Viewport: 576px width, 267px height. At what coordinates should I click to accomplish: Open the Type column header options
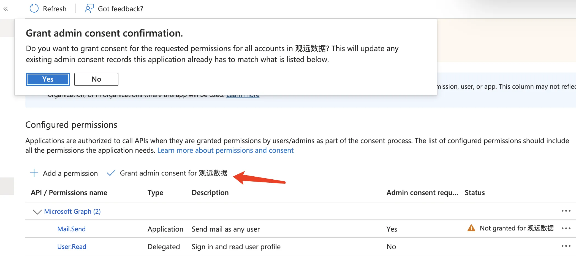[155, 192]
